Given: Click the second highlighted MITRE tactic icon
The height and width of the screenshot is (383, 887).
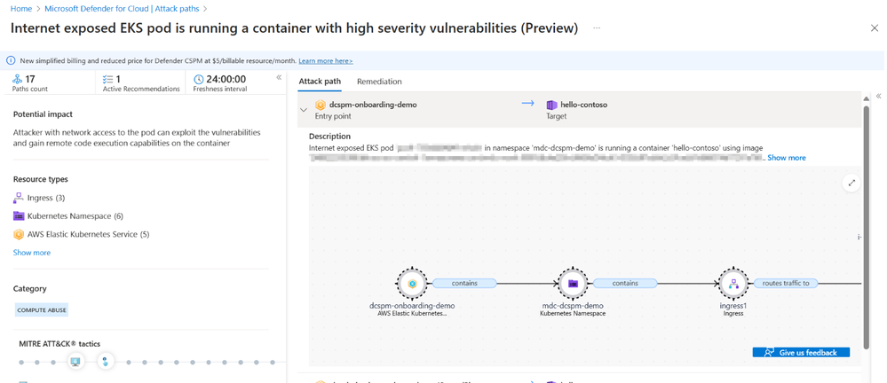Looking at the screenshot, I should tap(106, 362).
